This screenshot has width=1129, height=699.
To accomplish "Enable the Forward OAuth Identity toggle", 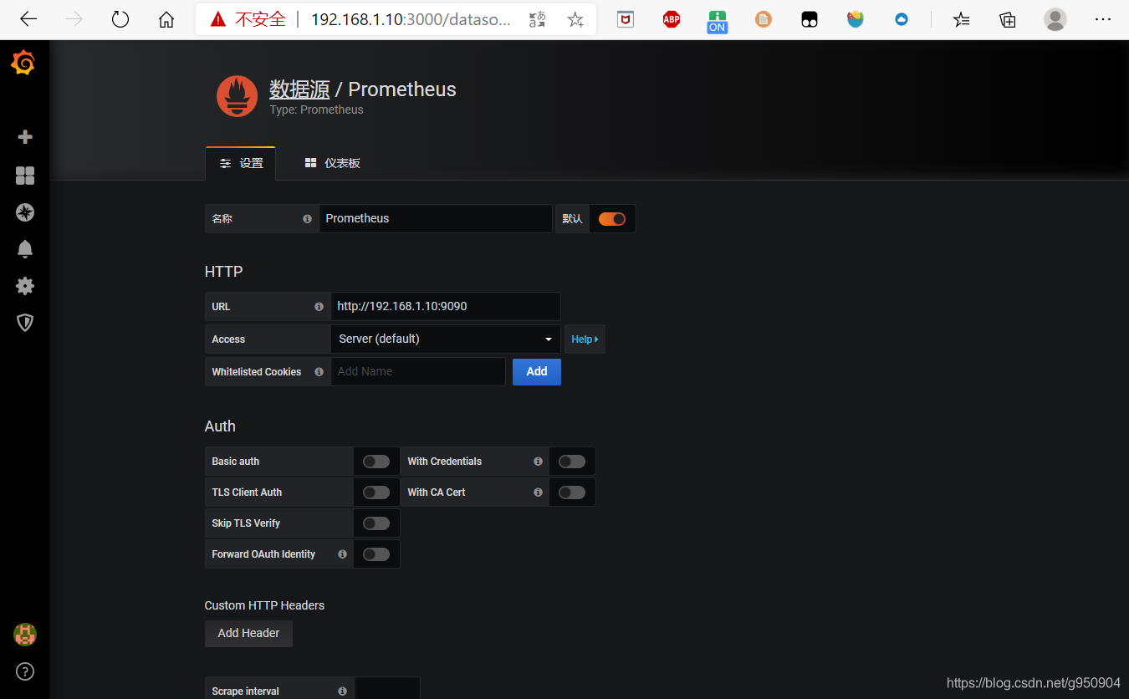I will pos(376,554).
